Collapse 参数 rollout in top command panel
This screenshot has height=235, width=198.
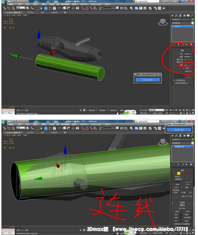pyautogui.click(x=182, y=50)
